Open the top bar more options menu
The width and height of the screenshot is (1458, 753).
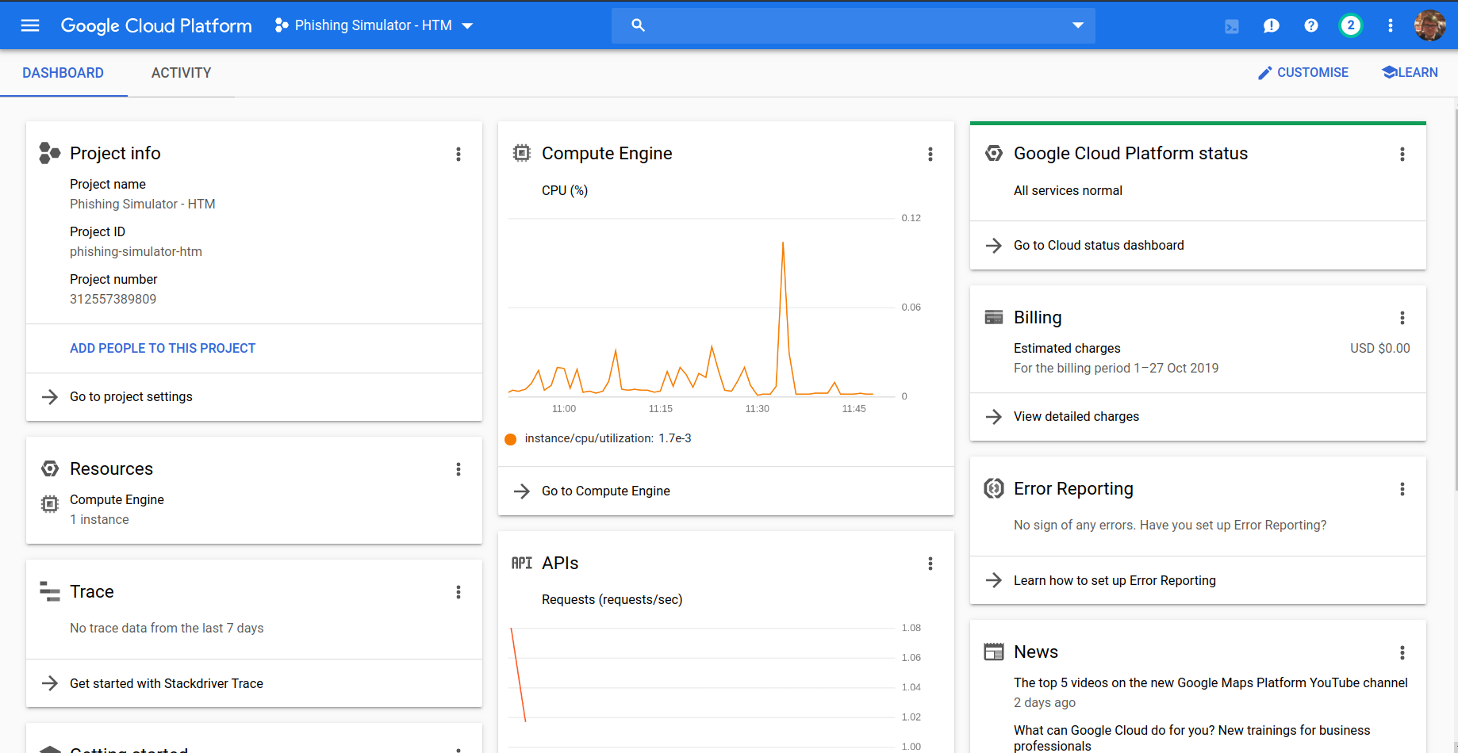coord(1391,26)
